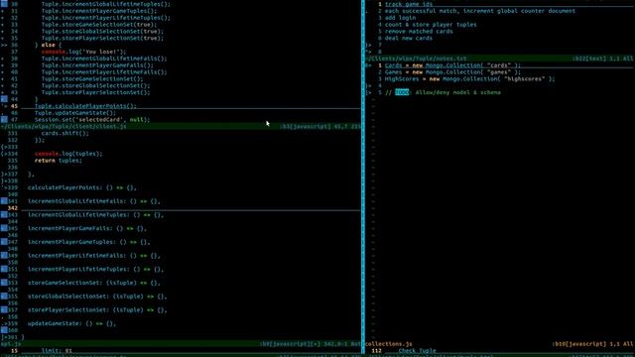
Task: Click the blue sign marker on line 357
Action: (4, 310)
